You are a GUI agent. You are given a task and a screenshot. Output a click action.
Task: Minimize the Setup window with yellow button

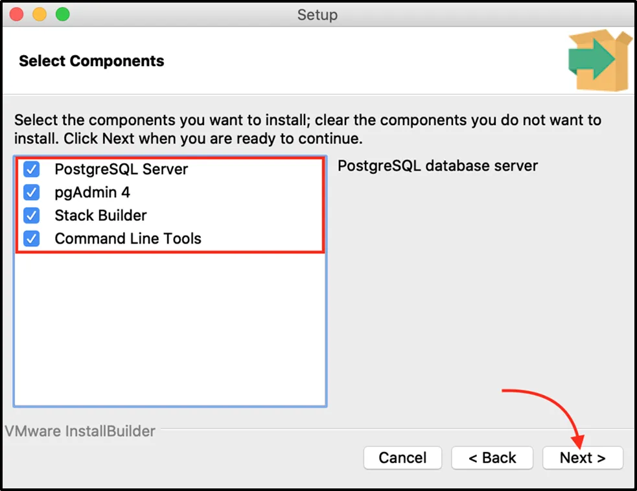(x=40, y=14)
